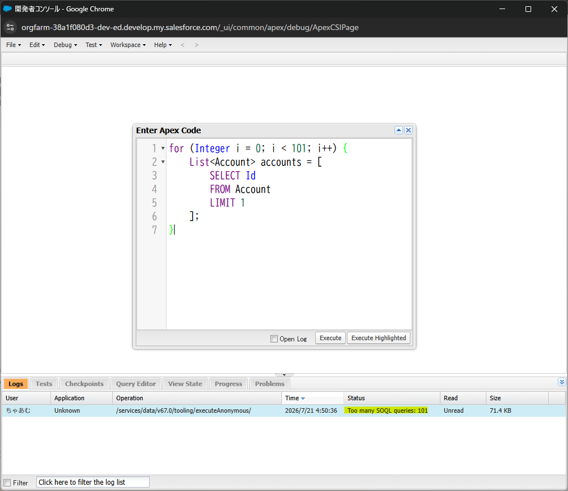Collapse the for loop fold arrow on line 1
Image resolution: width=568 pixels, height=491 pixels.
tap(163, 148)
